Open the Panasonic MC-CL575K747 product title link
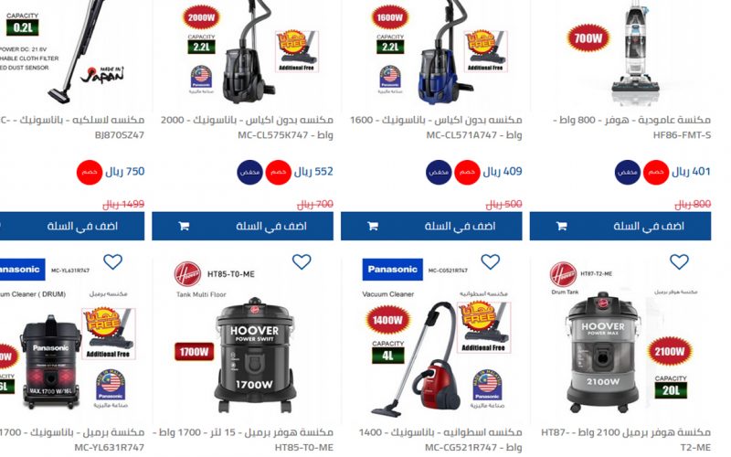Screen dimensions: 731x457 pos(247,127)
